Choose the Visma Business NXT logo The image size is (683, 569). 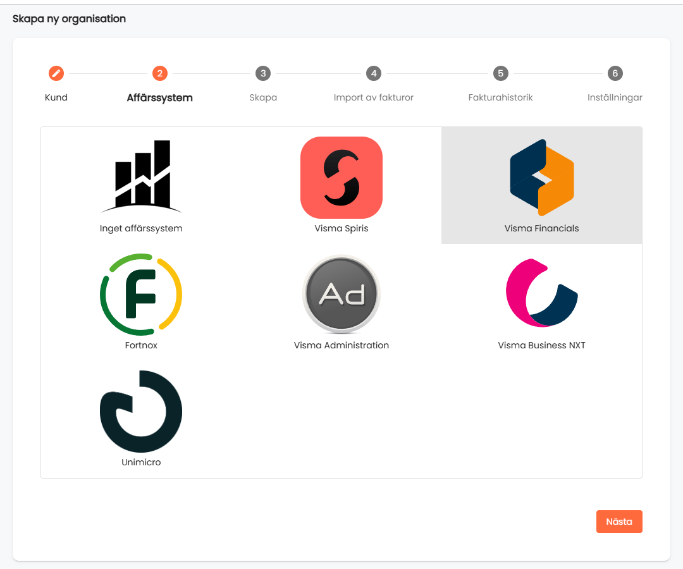[x=542, y=293]
